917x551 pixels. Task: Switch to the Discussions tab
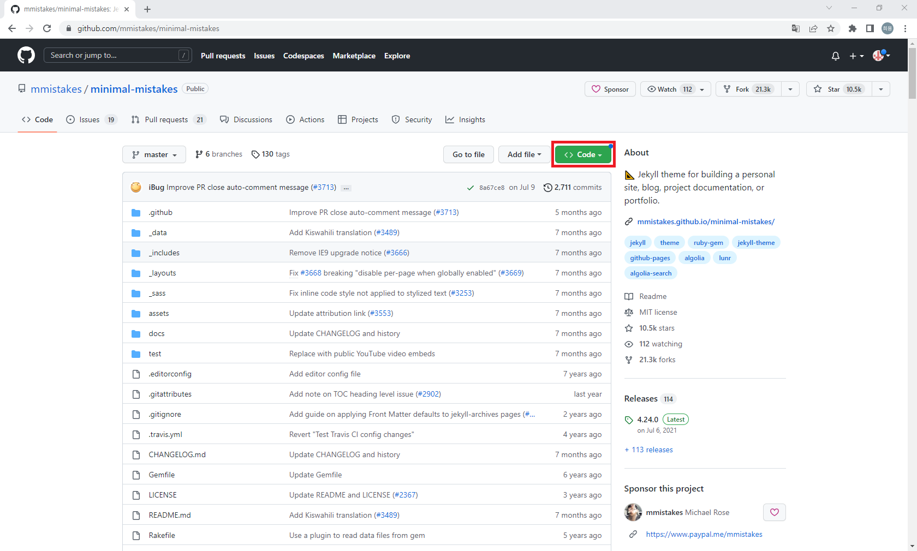246,119
